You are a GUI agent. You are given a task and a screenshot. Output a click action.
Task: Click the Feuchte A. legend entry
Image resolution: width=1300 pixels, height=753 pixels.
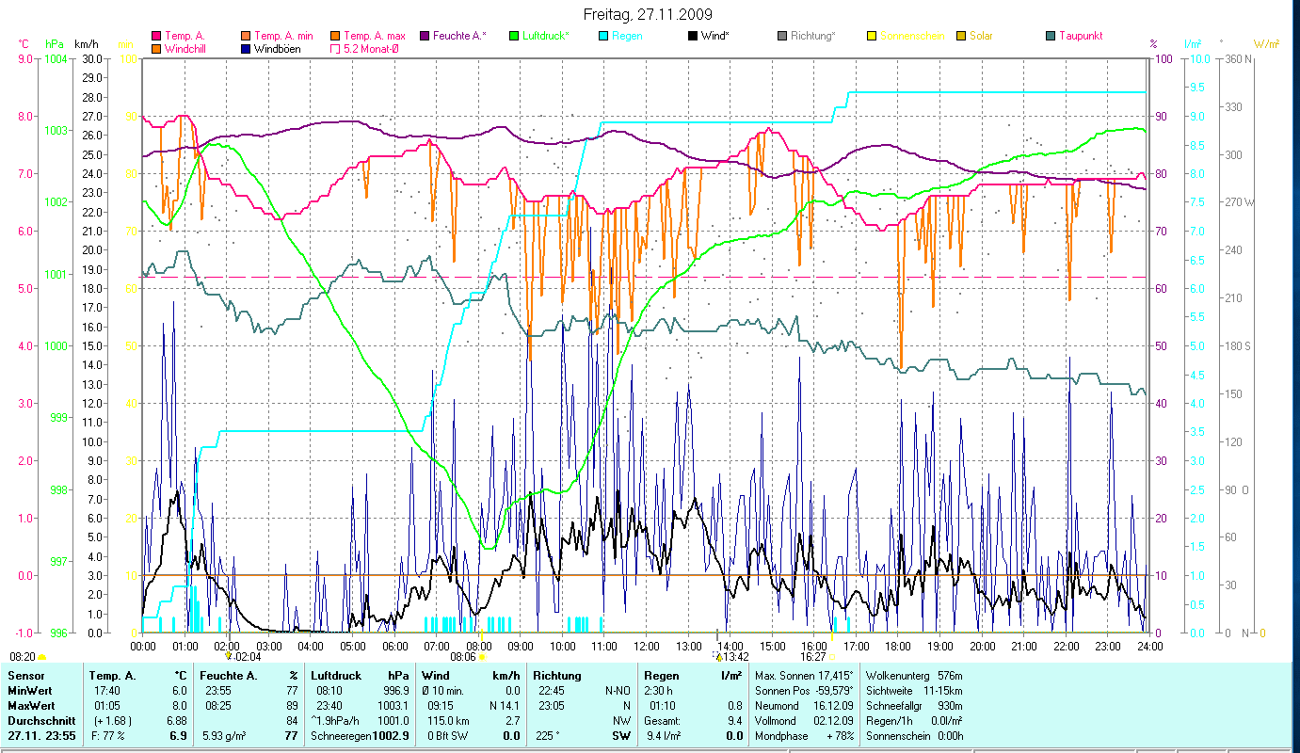(x=459, y=37)
